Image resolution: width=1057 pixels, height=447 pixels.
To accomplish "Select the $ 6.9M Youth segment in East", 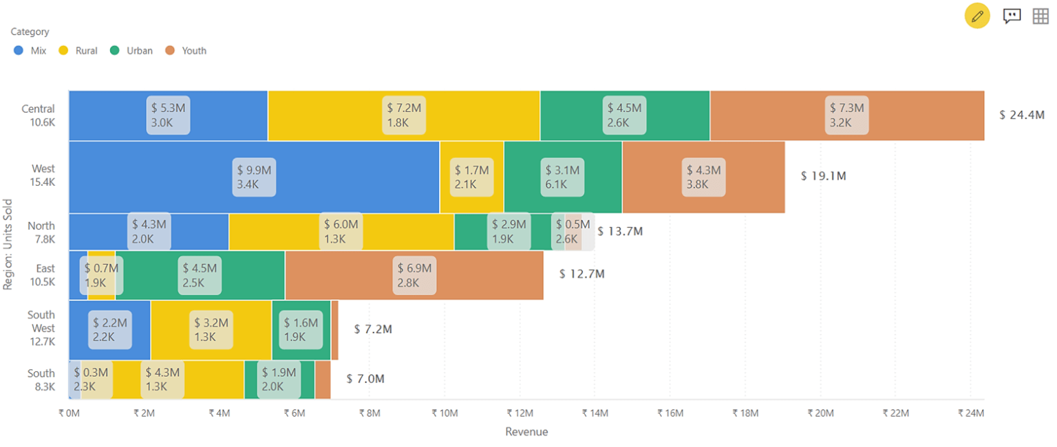I will pos(413,276).
